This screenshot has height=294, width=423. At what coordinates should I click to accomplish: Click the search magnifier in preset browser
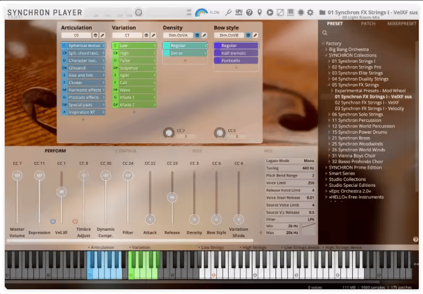325,33
